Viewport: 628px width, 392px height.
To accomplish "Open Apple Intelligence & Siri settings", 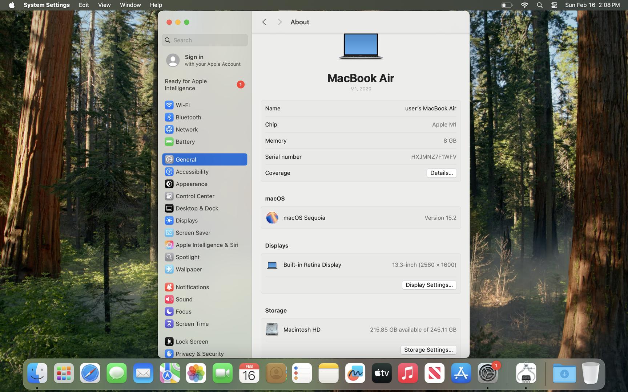I will click(x=206, y=245).
